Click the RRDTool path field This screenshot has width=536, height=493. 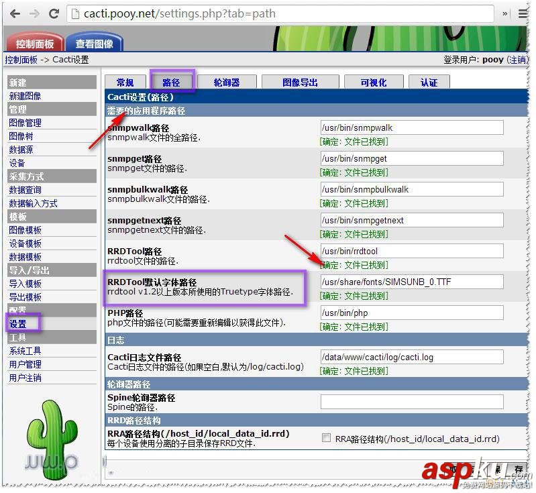point(412,251)
